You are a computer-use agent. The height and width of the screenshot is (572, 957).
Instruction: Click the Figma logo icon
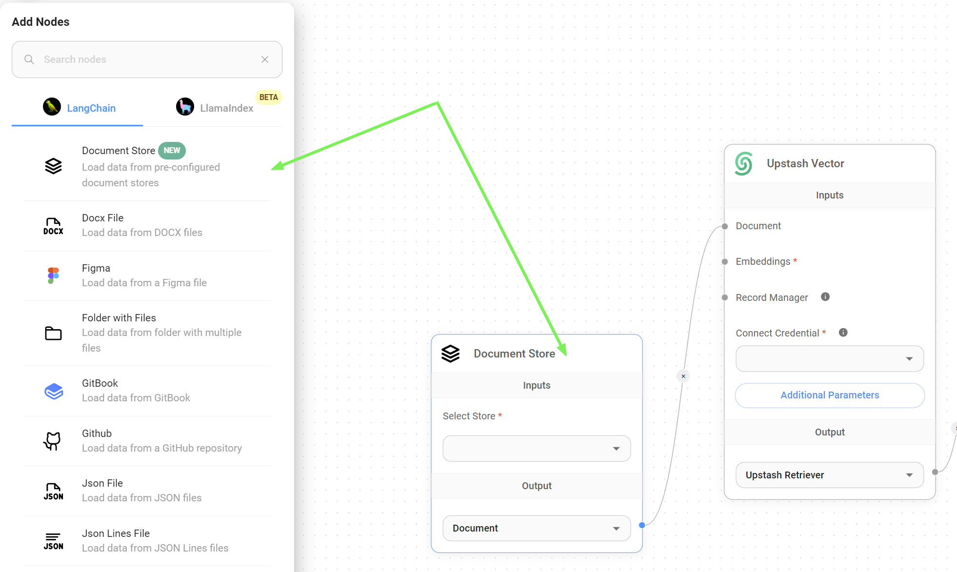pyautogui.click(x=53, y=276)
